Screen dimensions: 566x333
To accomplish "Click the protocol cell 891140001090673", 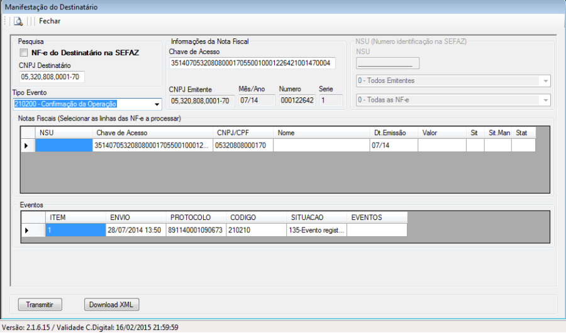I will click(196, 230).
